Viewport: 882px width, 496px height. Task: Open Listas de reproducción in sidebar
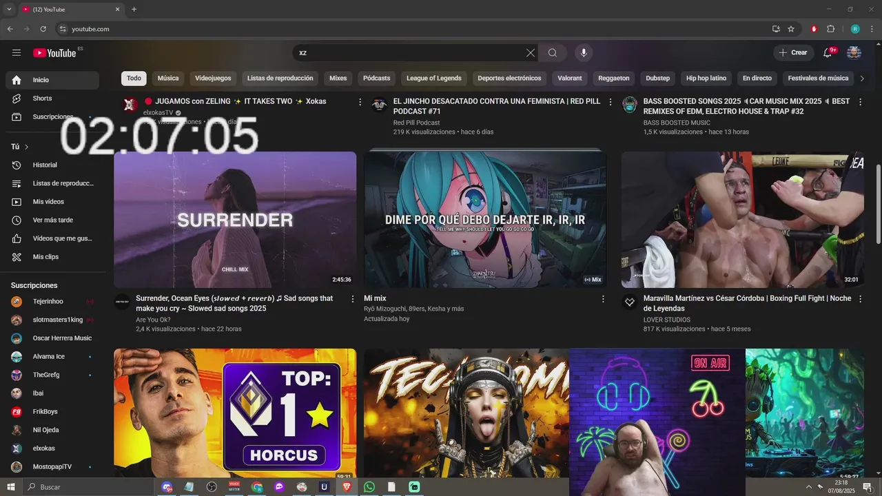52,184
